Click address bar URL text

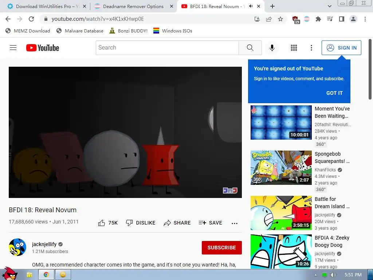(98, 19)
